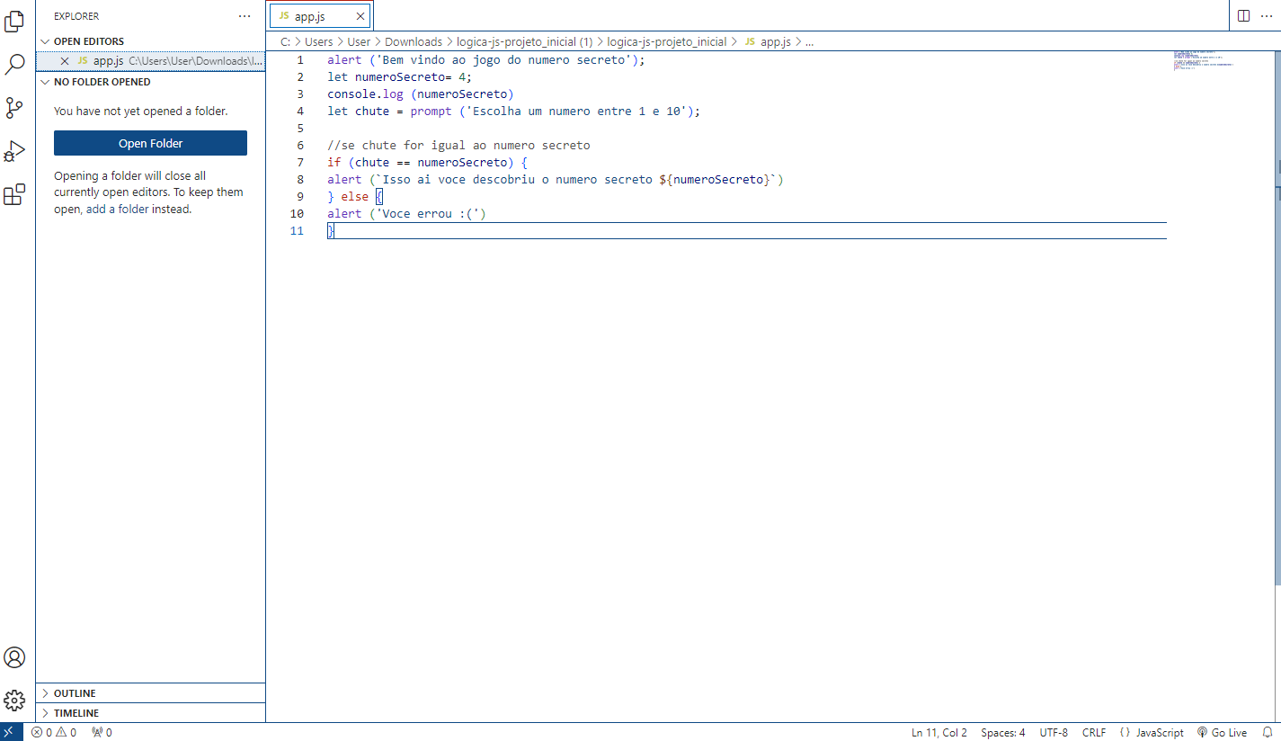Viewport: 1281px width, 741px height.
Task: Change end of line sequence CRLF
Action: (1094, 732)
